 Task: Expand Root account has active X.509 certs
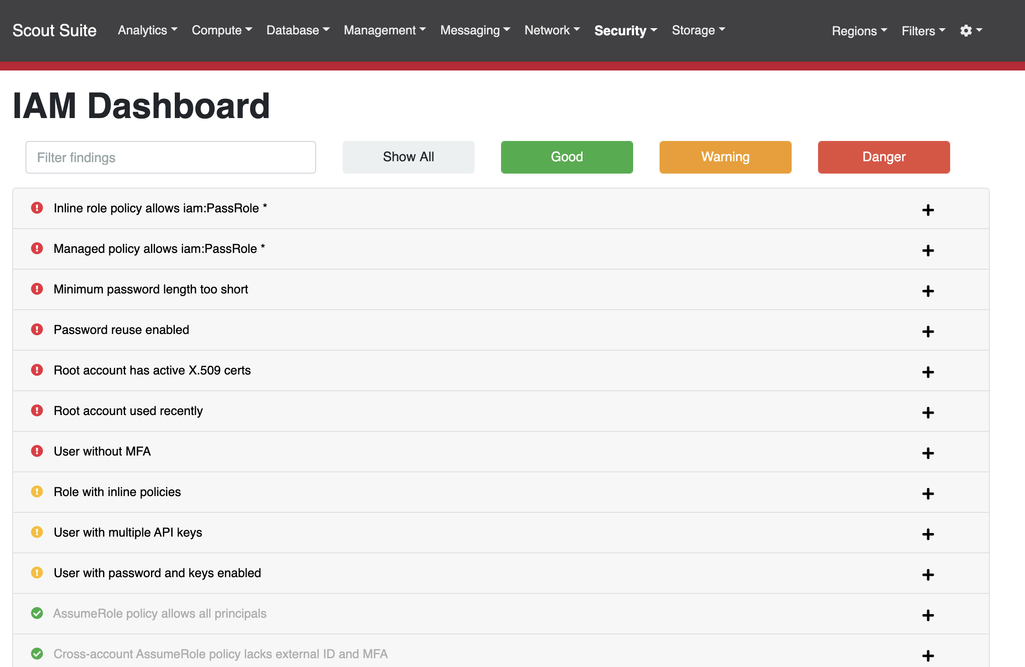click(928, 372)
